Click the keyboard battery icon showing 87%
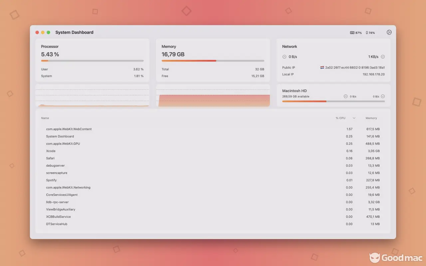 (x=352, y=33)
